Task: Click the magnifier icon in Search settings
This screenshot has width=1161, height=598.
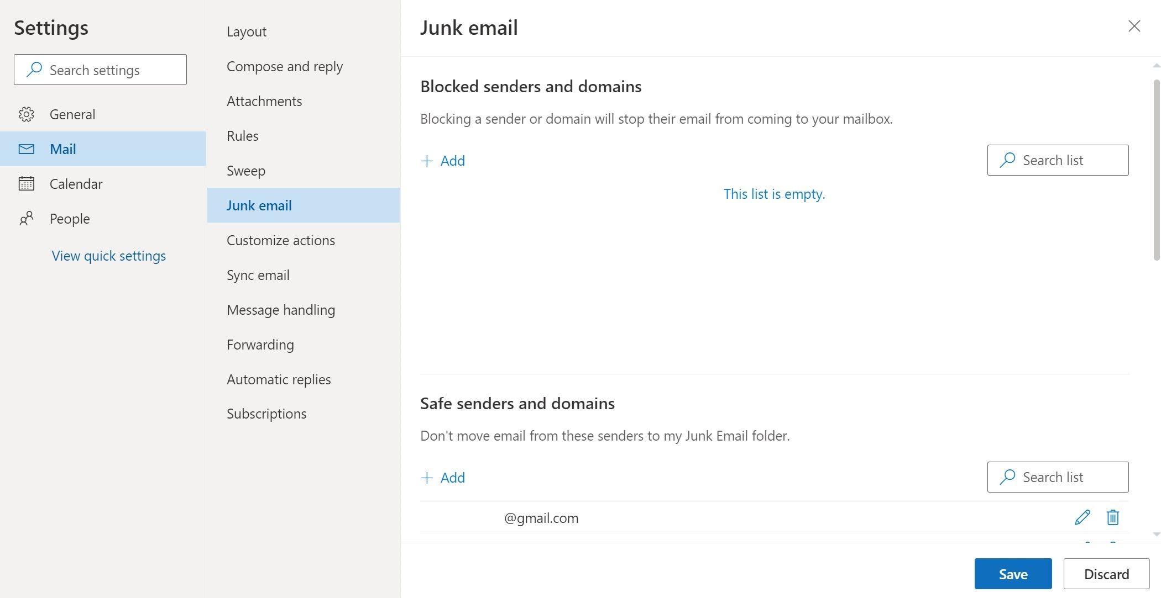Action: tap(34, 70)
